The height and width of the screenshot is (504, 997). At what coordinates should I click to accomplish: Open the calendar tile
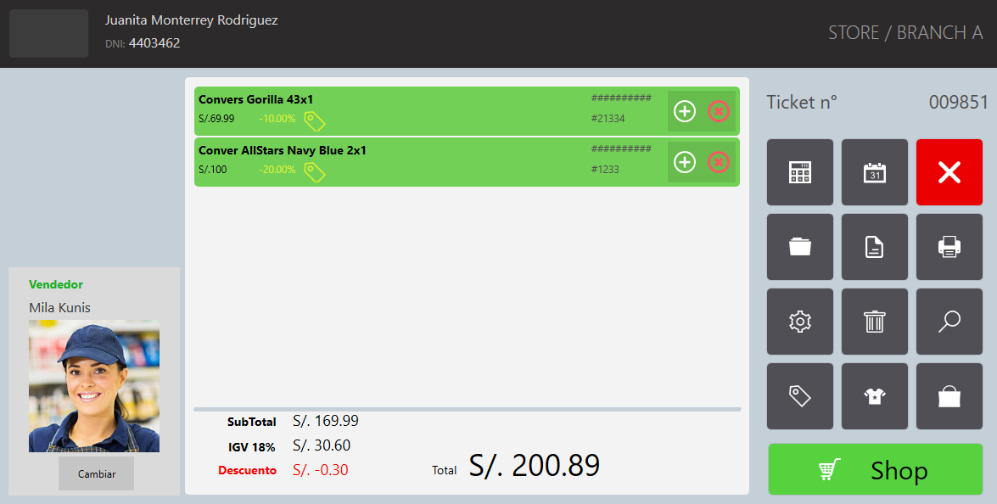point(874,172)
